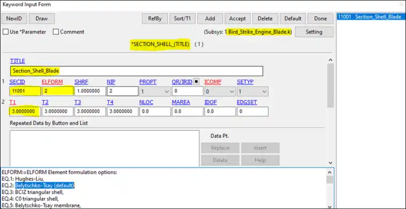Click the NIP link label
Screen dimensions: 406x209
click(x=111, y=82)
